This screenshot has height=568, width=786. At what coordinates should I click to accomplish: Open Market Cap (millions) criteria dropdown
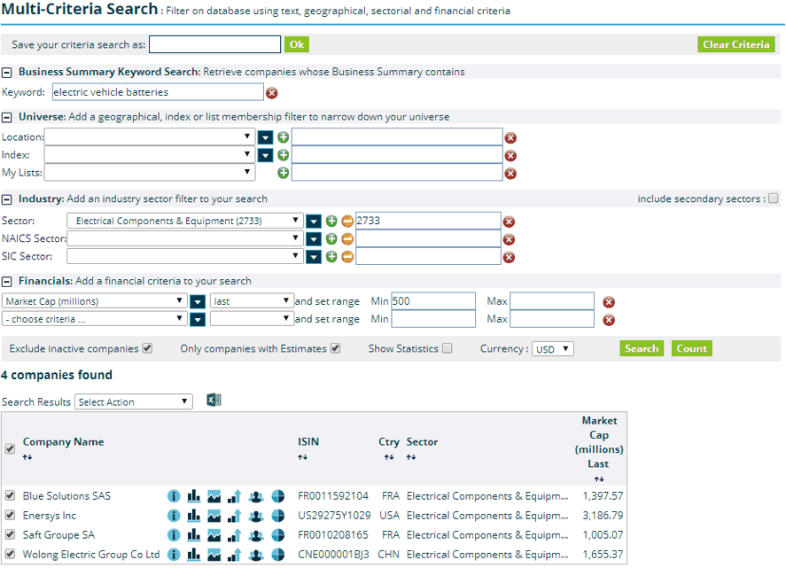click(95, 301)
